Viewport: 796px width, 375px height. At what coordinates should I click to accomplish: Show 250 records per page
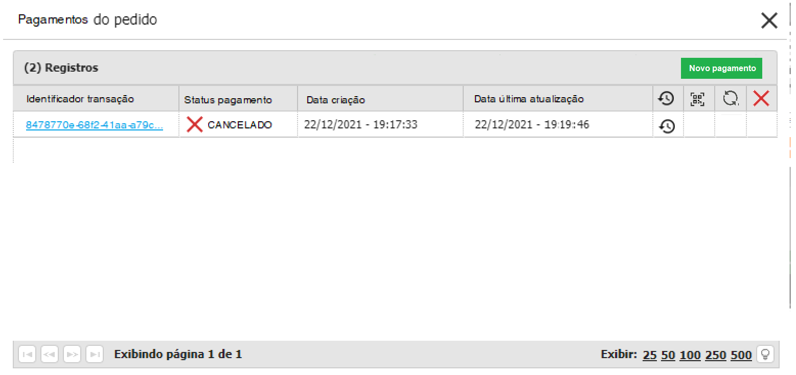tap(715, 355)
